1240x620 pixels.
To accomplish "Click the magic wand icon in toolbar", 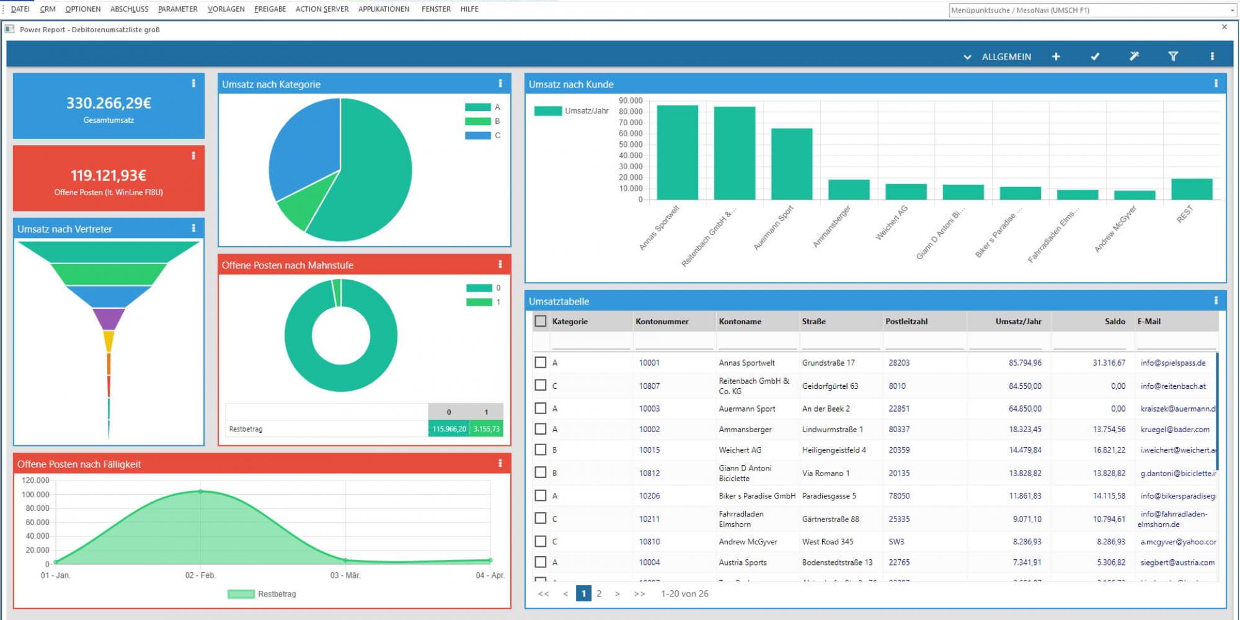I will 1134,56.
